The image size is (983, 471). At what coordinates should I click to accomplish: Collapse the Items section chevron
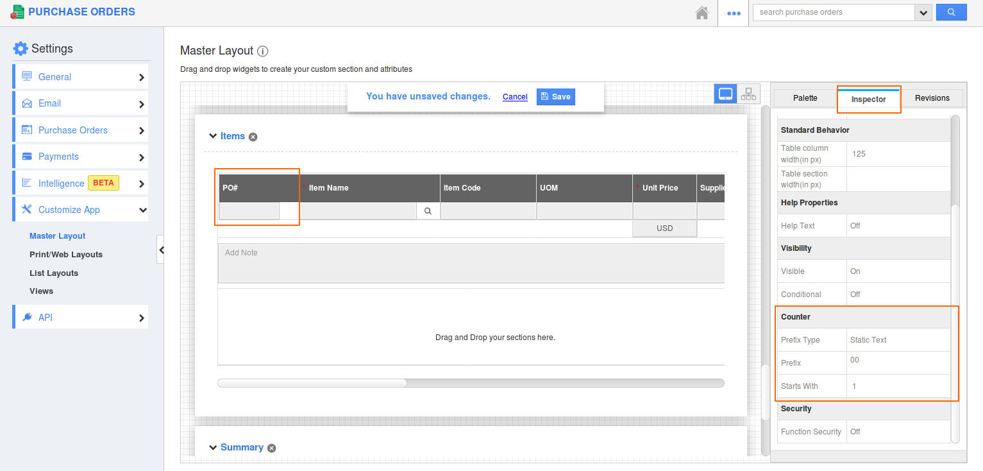(212, 136)
